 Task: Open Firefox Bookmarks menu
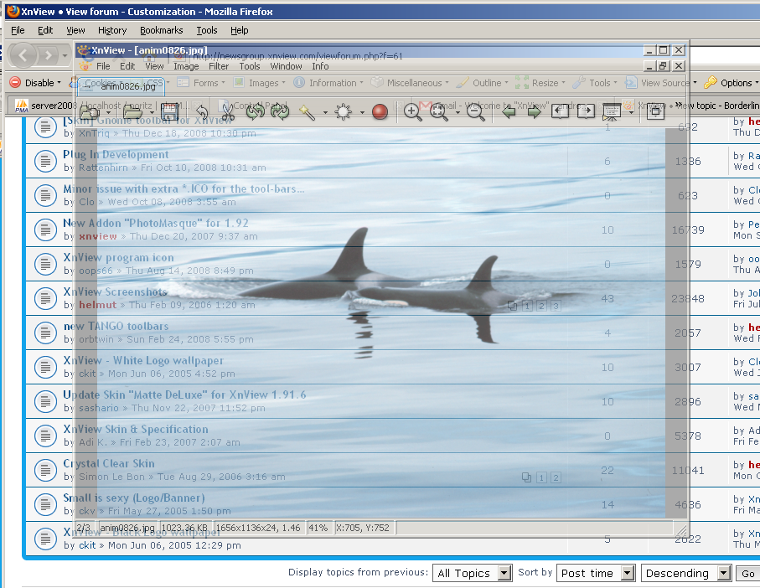(161, 30)
